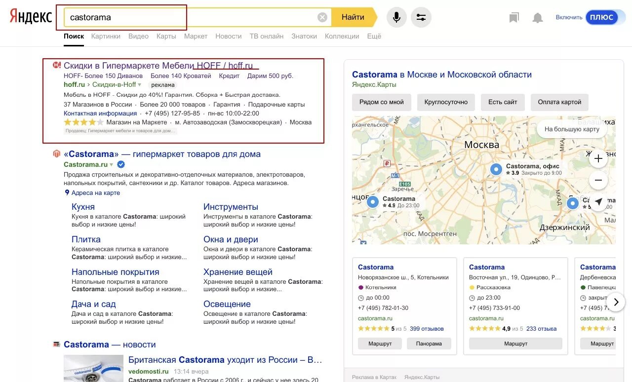Click Маршрут button on Восточная ул. card

[515, 344]
